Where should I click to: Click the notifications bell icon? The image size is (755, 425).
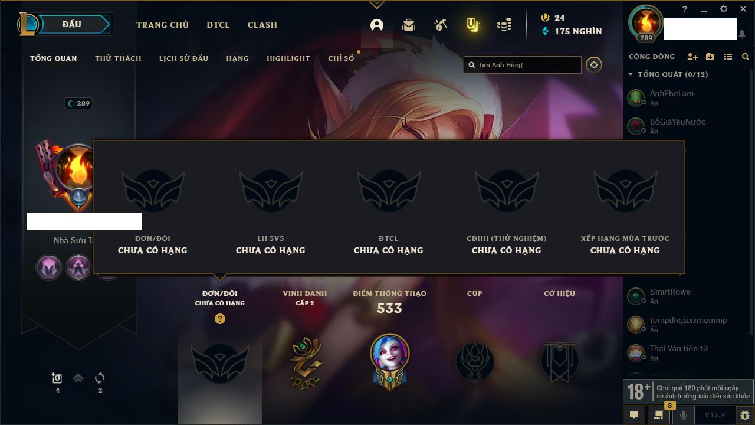[742, 34]
